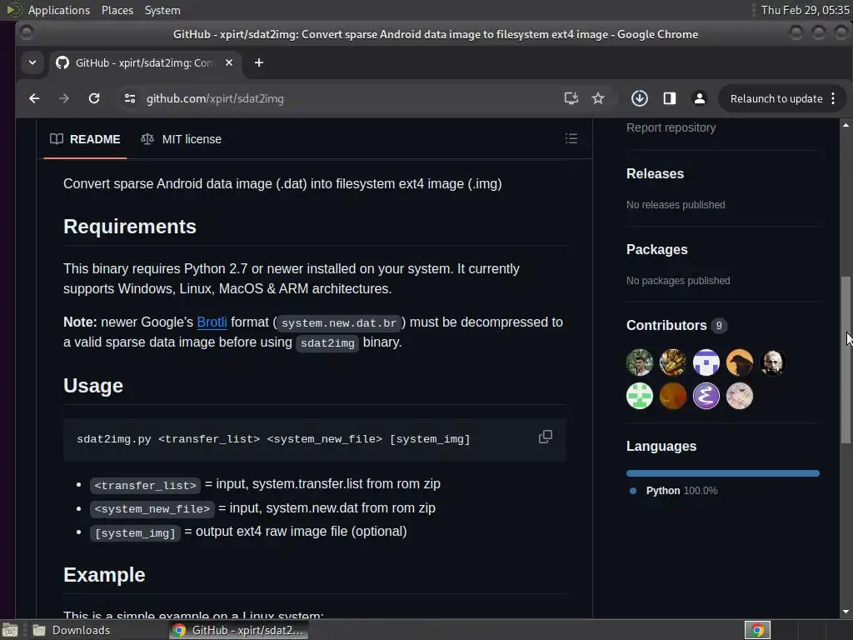Open the orange circle contributor avatar
Image resolution: width=853 pixels, height=640 pixels.
point(673,396)
